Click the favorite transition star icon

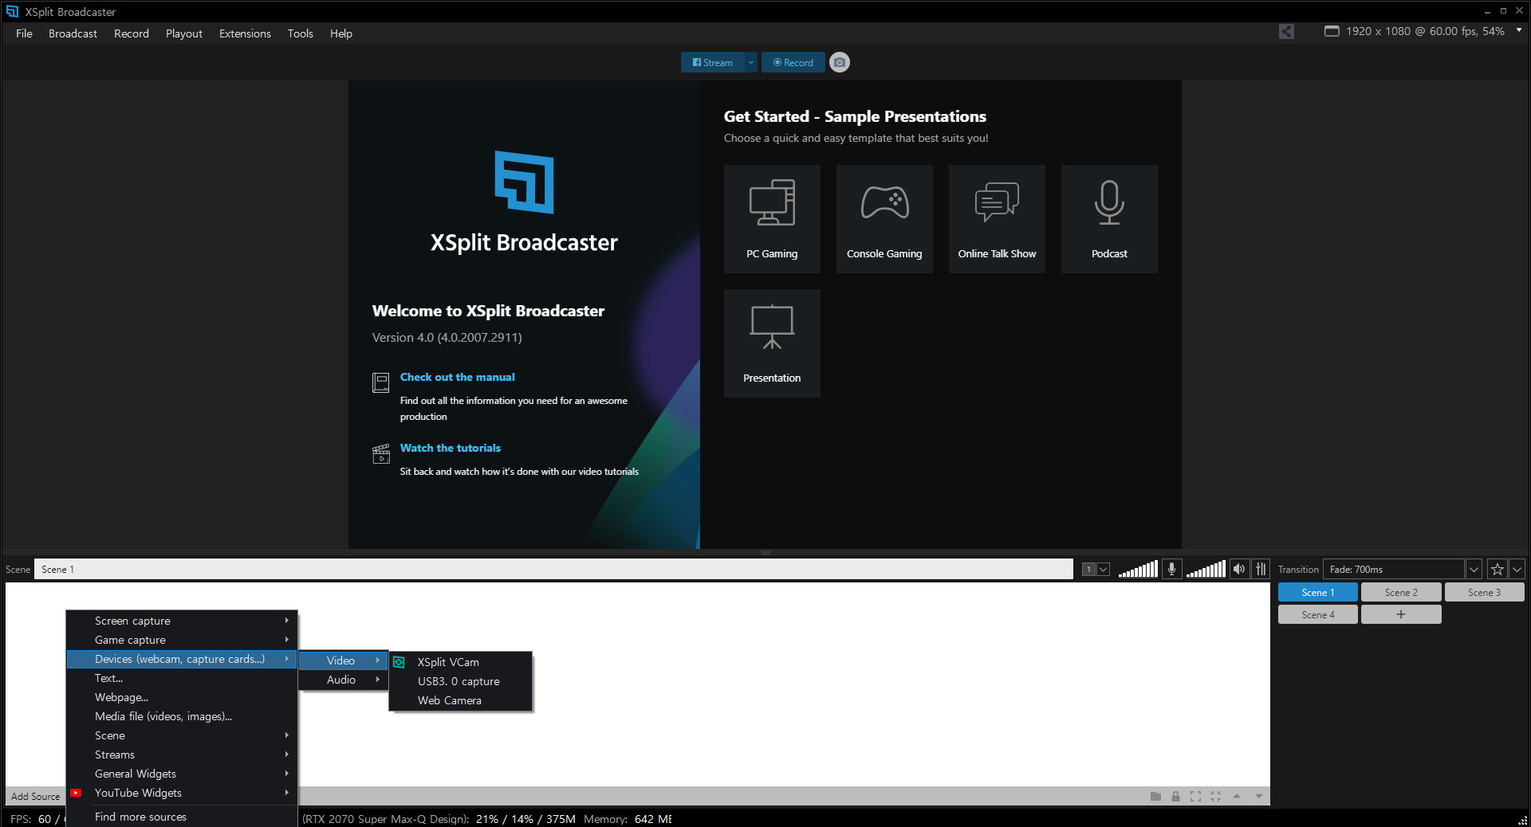pyautogui.click(x=1497, y=569)
